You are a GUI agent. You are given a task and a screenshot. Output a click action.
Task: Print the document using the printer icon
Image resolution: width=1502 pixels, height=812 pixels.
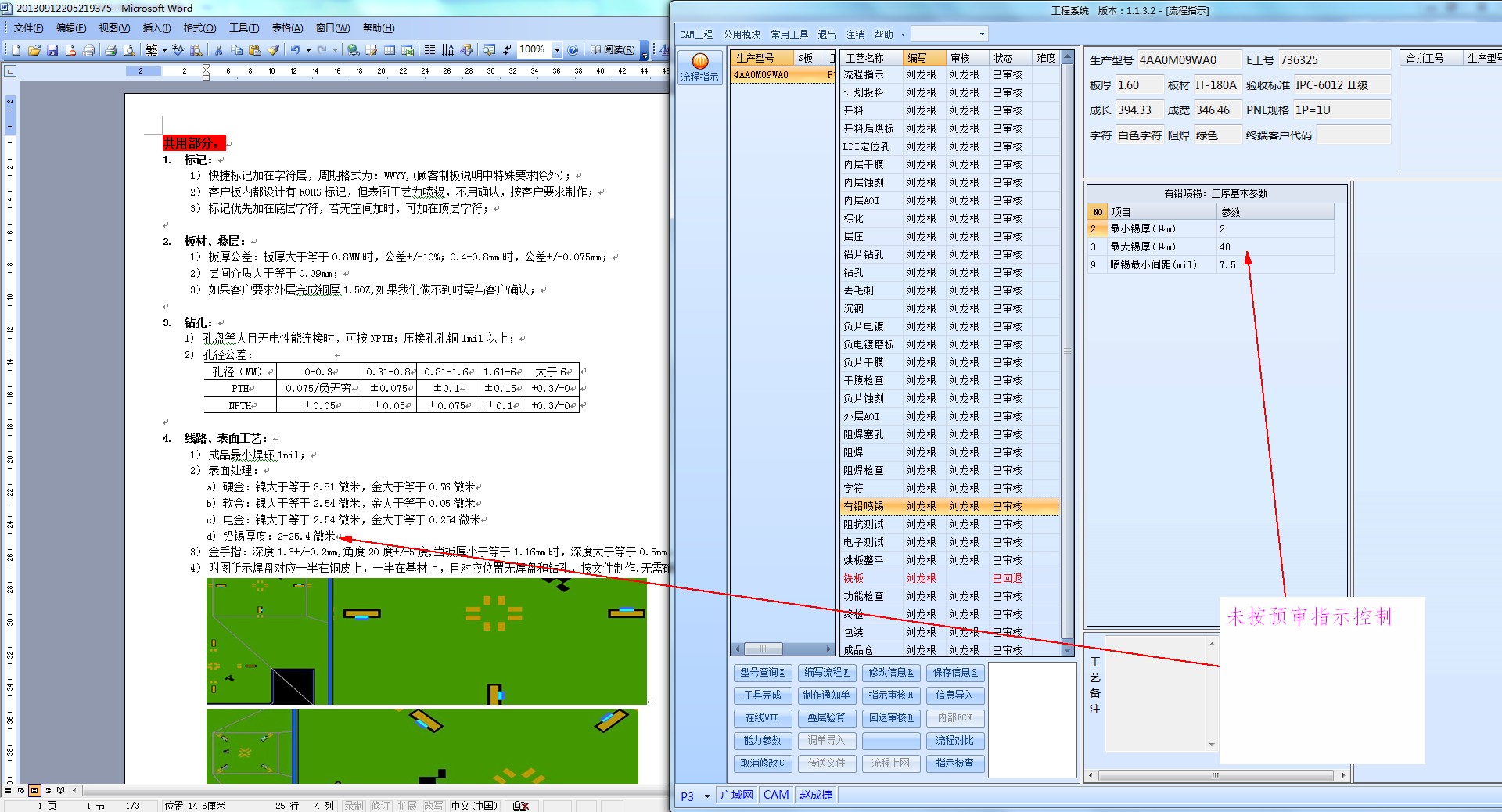click(x=111, y=50)
